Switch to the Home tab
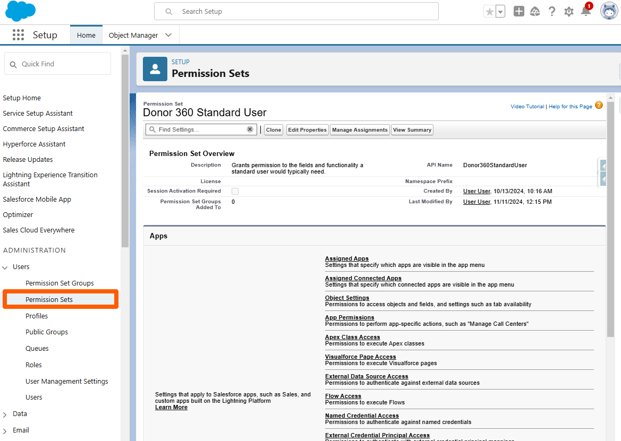Screen dimensions: 621x441 coord(86,35)
